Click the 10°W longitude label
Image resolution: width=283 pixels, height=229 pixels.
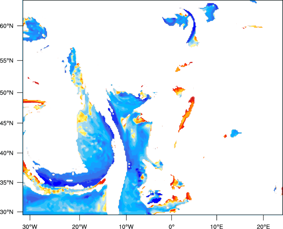pos(126,227)
